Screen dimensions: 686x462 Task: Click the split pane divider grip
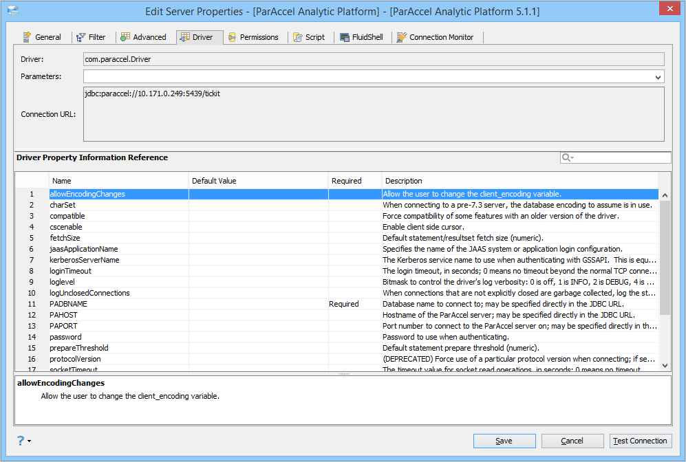coord(343,374)
